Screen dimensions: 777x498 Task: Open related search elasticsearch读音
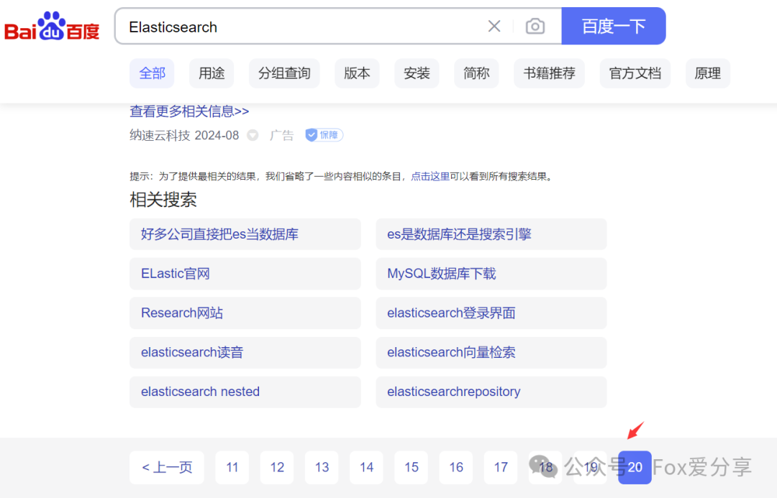(245, 352)
